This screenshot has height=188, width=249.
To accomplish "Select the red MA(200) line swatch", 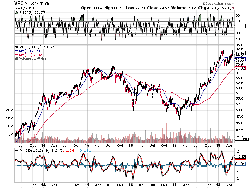I will 17,55.
